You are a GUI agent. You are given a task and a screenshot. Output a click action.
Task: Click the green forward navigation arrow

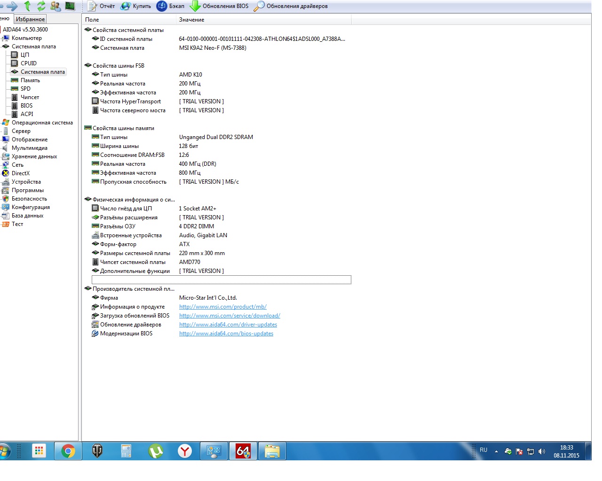coord(12,6)
